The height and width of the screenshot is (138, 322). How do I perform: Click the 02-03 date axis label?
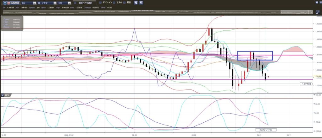click(134, 135)
